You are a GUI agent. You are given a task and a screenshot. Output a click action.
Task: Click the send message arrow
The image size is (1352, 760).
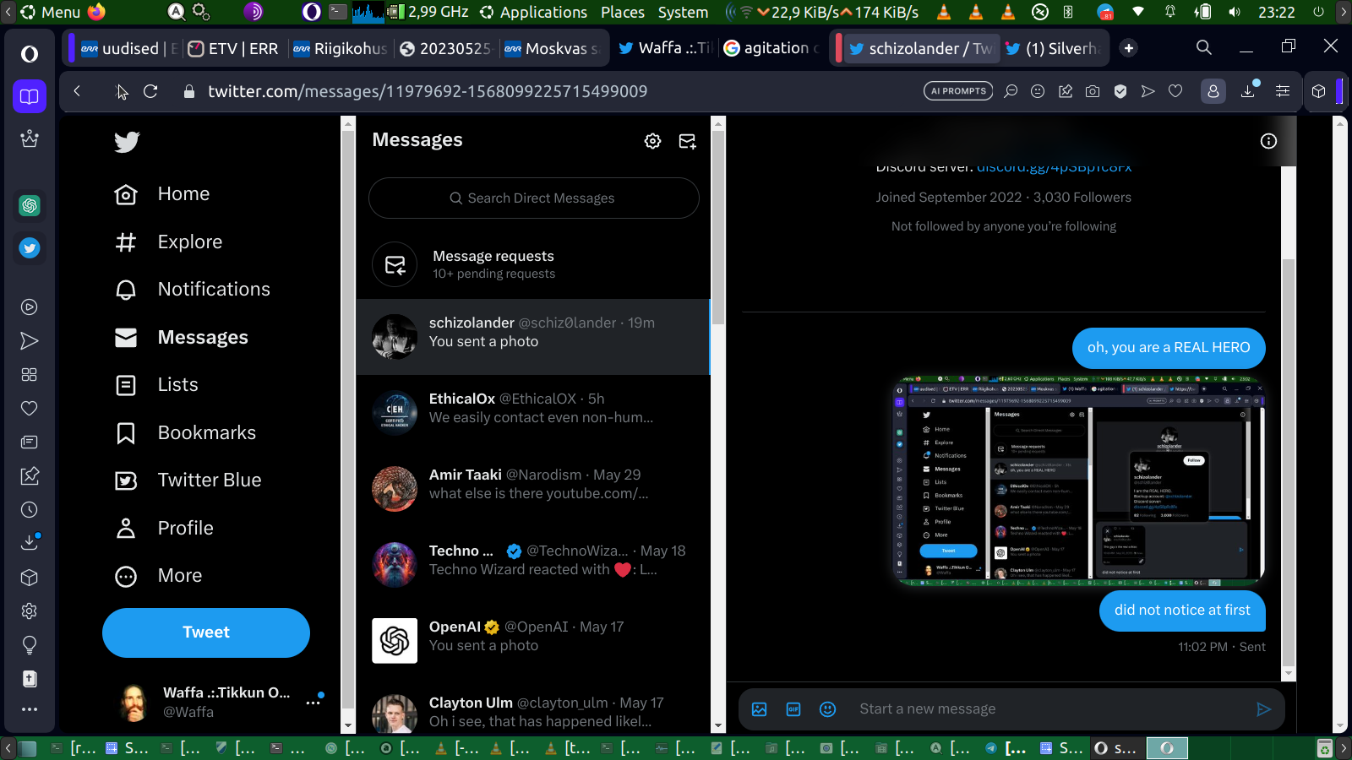coord(1263,709)
